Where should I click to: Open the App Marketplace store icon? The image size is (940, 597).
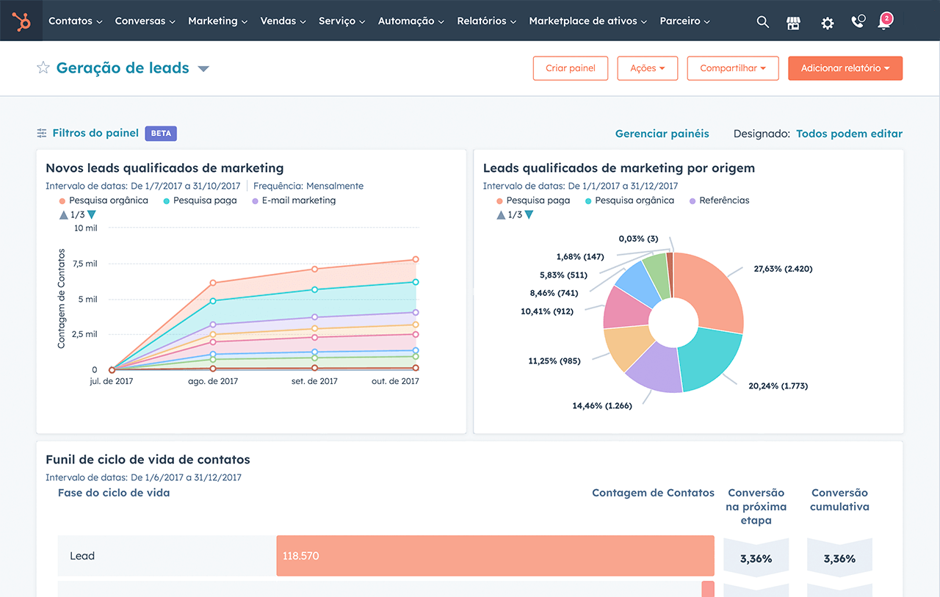click(x=793, y=22)
